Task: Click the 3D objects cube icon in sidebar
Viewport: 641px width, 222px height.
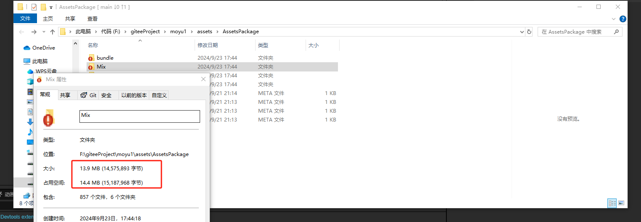Action: [x=30, y=82]
